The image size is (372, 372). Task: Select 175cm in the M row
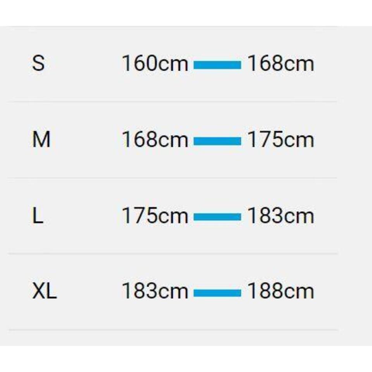(x=281, y=139)
